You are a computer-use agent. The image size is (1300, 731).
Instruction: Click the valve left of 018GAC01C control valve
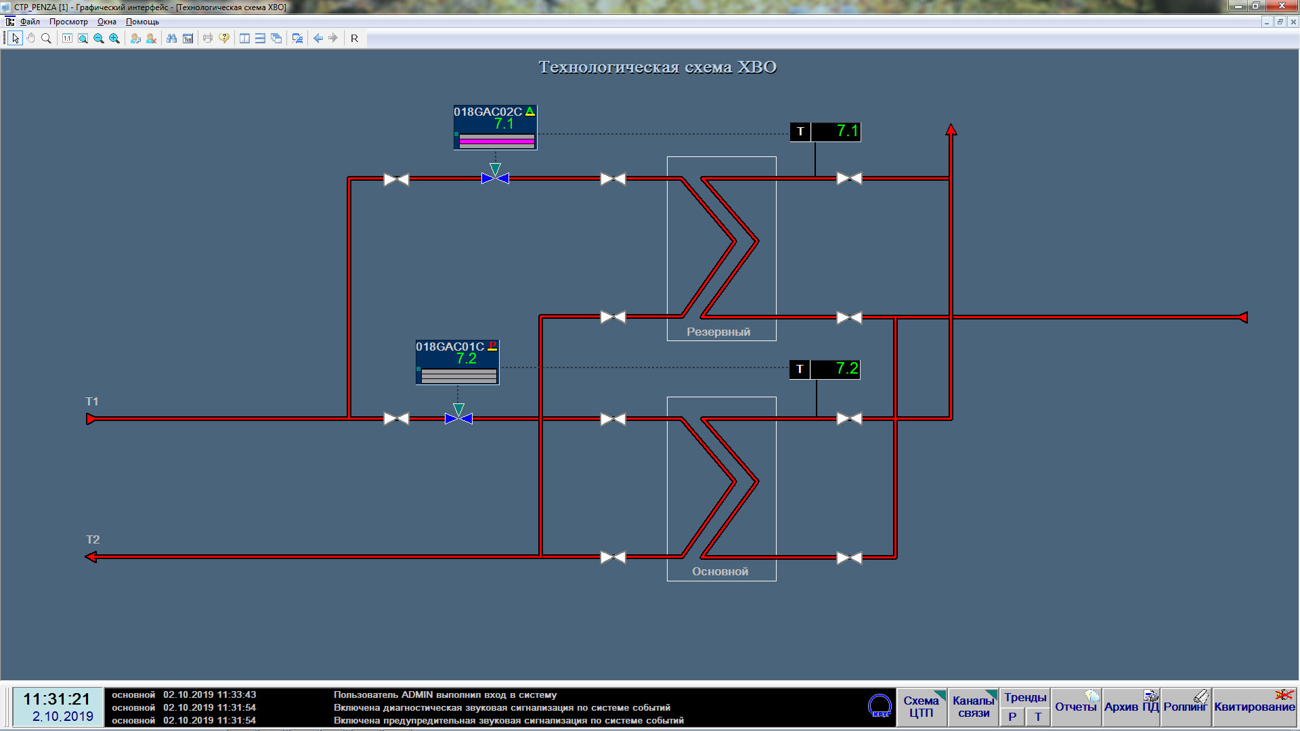tap(396, 419)
